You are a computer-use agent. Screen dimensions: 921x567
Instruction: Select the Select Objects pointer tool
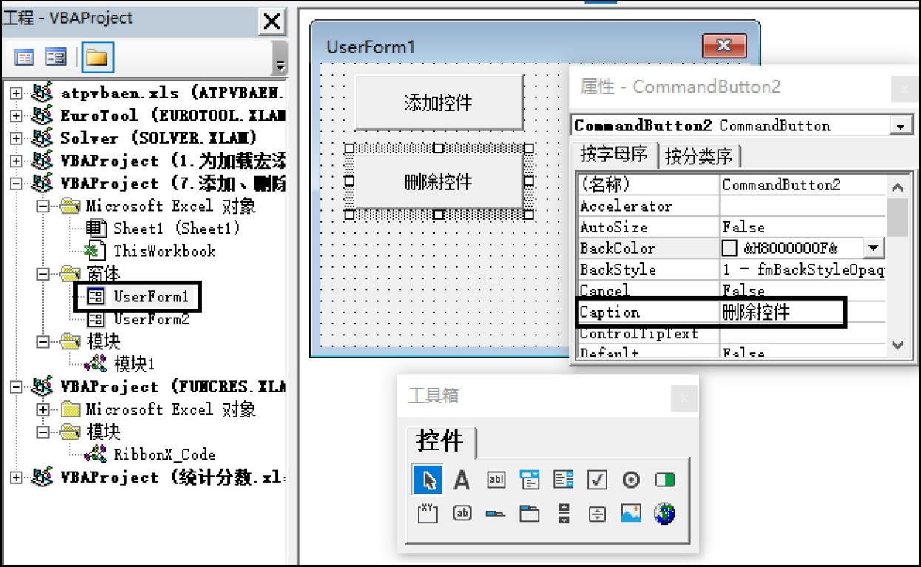[x=428, y=480]
